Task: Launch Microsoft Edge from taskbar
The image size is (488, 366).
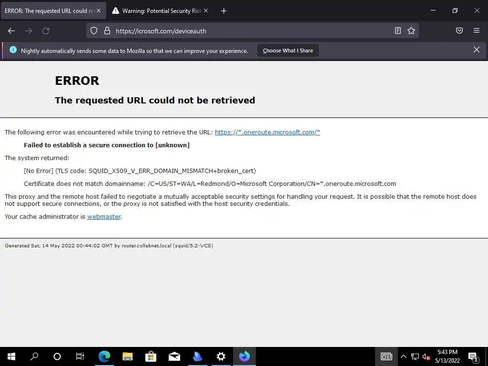Action: pos(104,356)
